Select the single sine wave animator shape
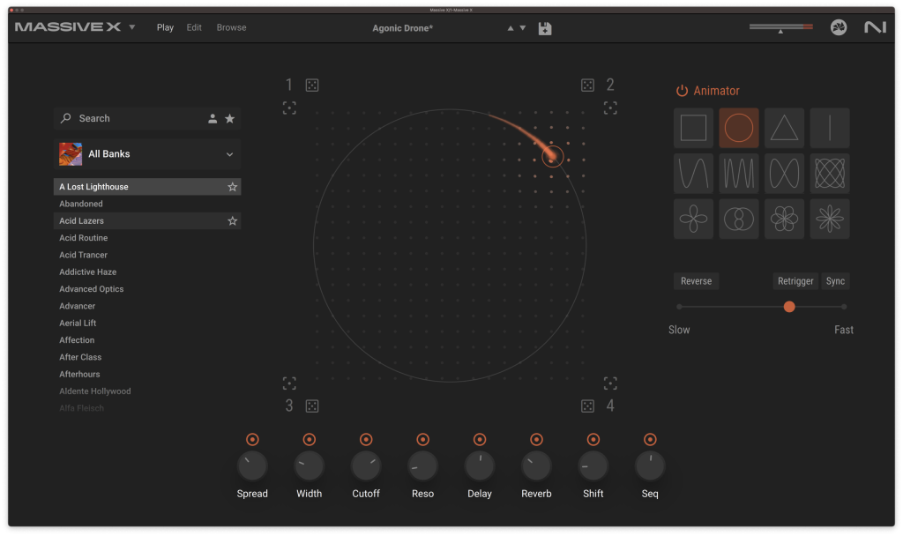 (x=693, y=173)
